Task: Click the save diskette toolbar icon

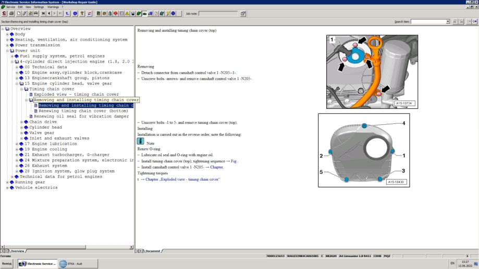Action: tap(133, 14)
